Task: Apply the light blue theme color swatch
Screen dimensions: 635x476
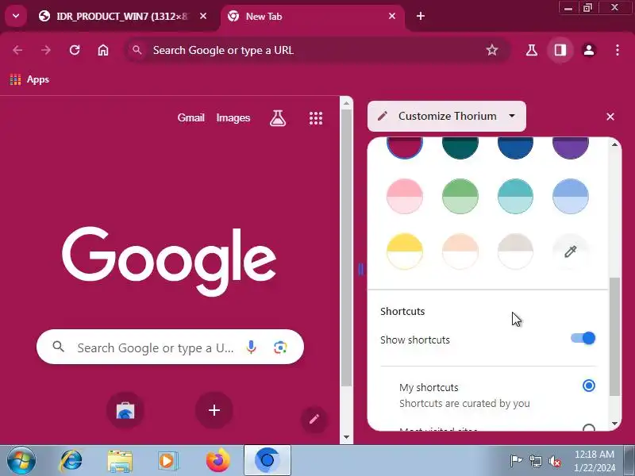Action: pyautogui.click(x=570, y=196)
